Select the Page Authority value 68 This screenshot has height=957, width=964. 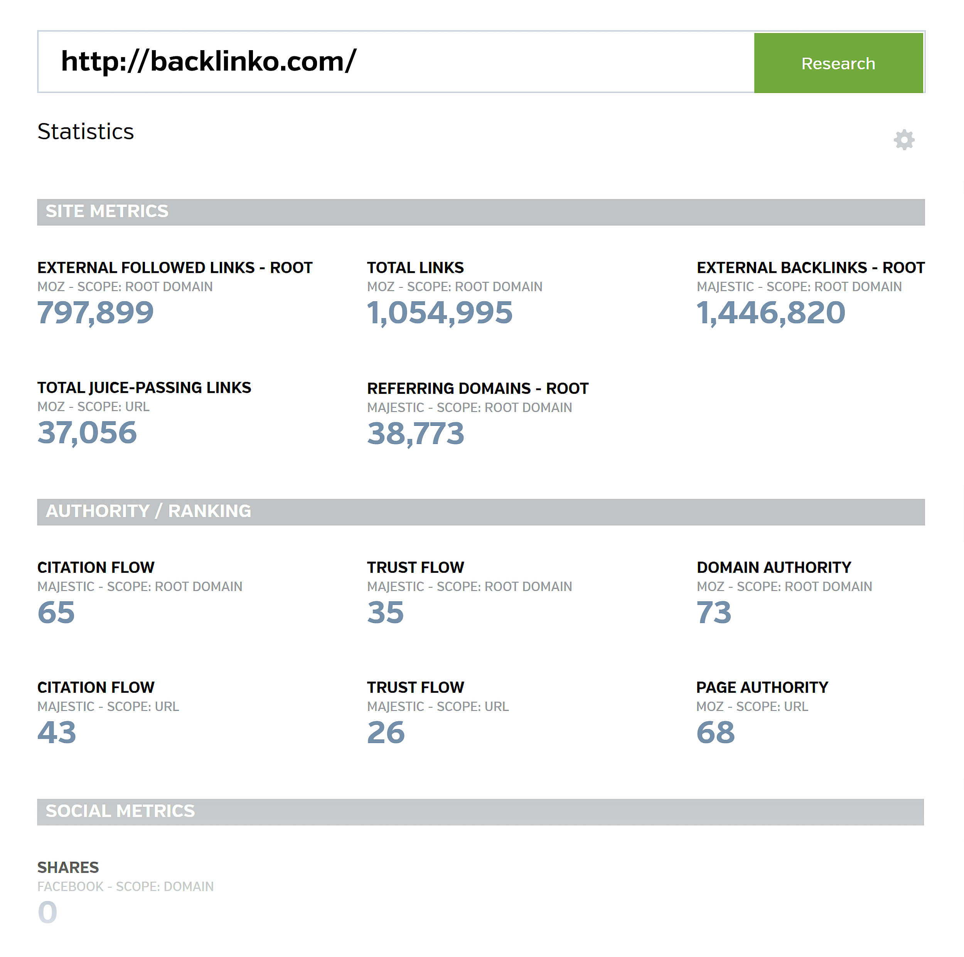coord(716,733)
